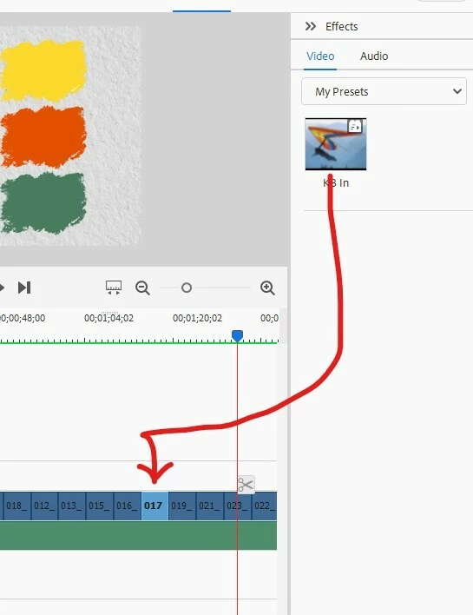Click the fit to visible timeline icon
The image size is (473, 615).
[113, 288]
